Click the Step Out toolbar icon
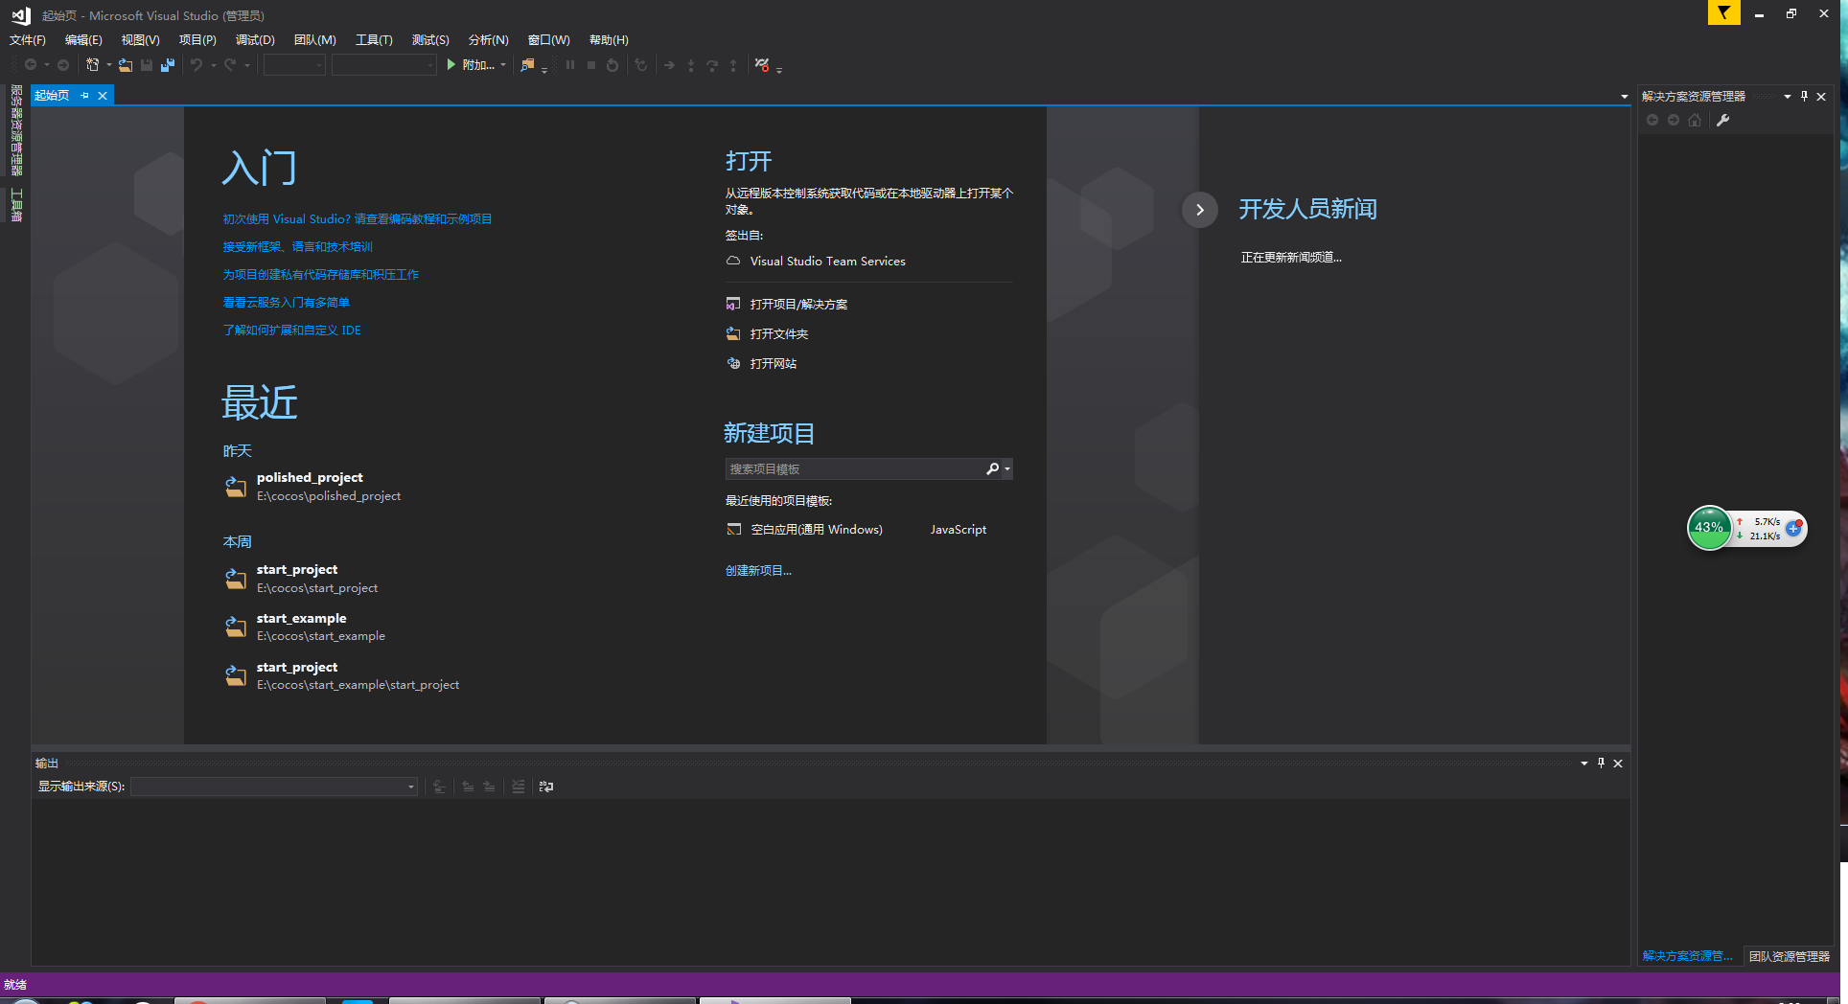 tap(733, 65)
